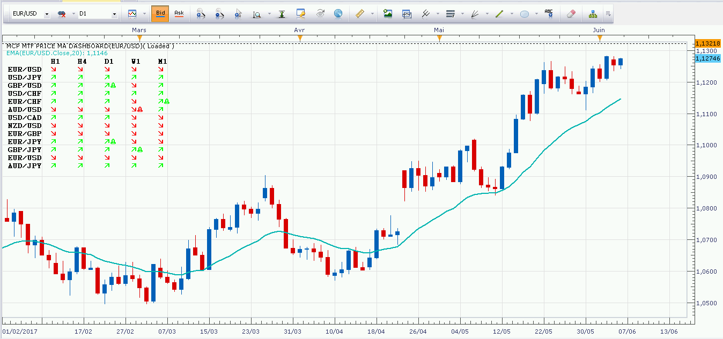Select the zoom pointer cursor tool
Screen dimensions: 723x339
[x=238, y=13]
